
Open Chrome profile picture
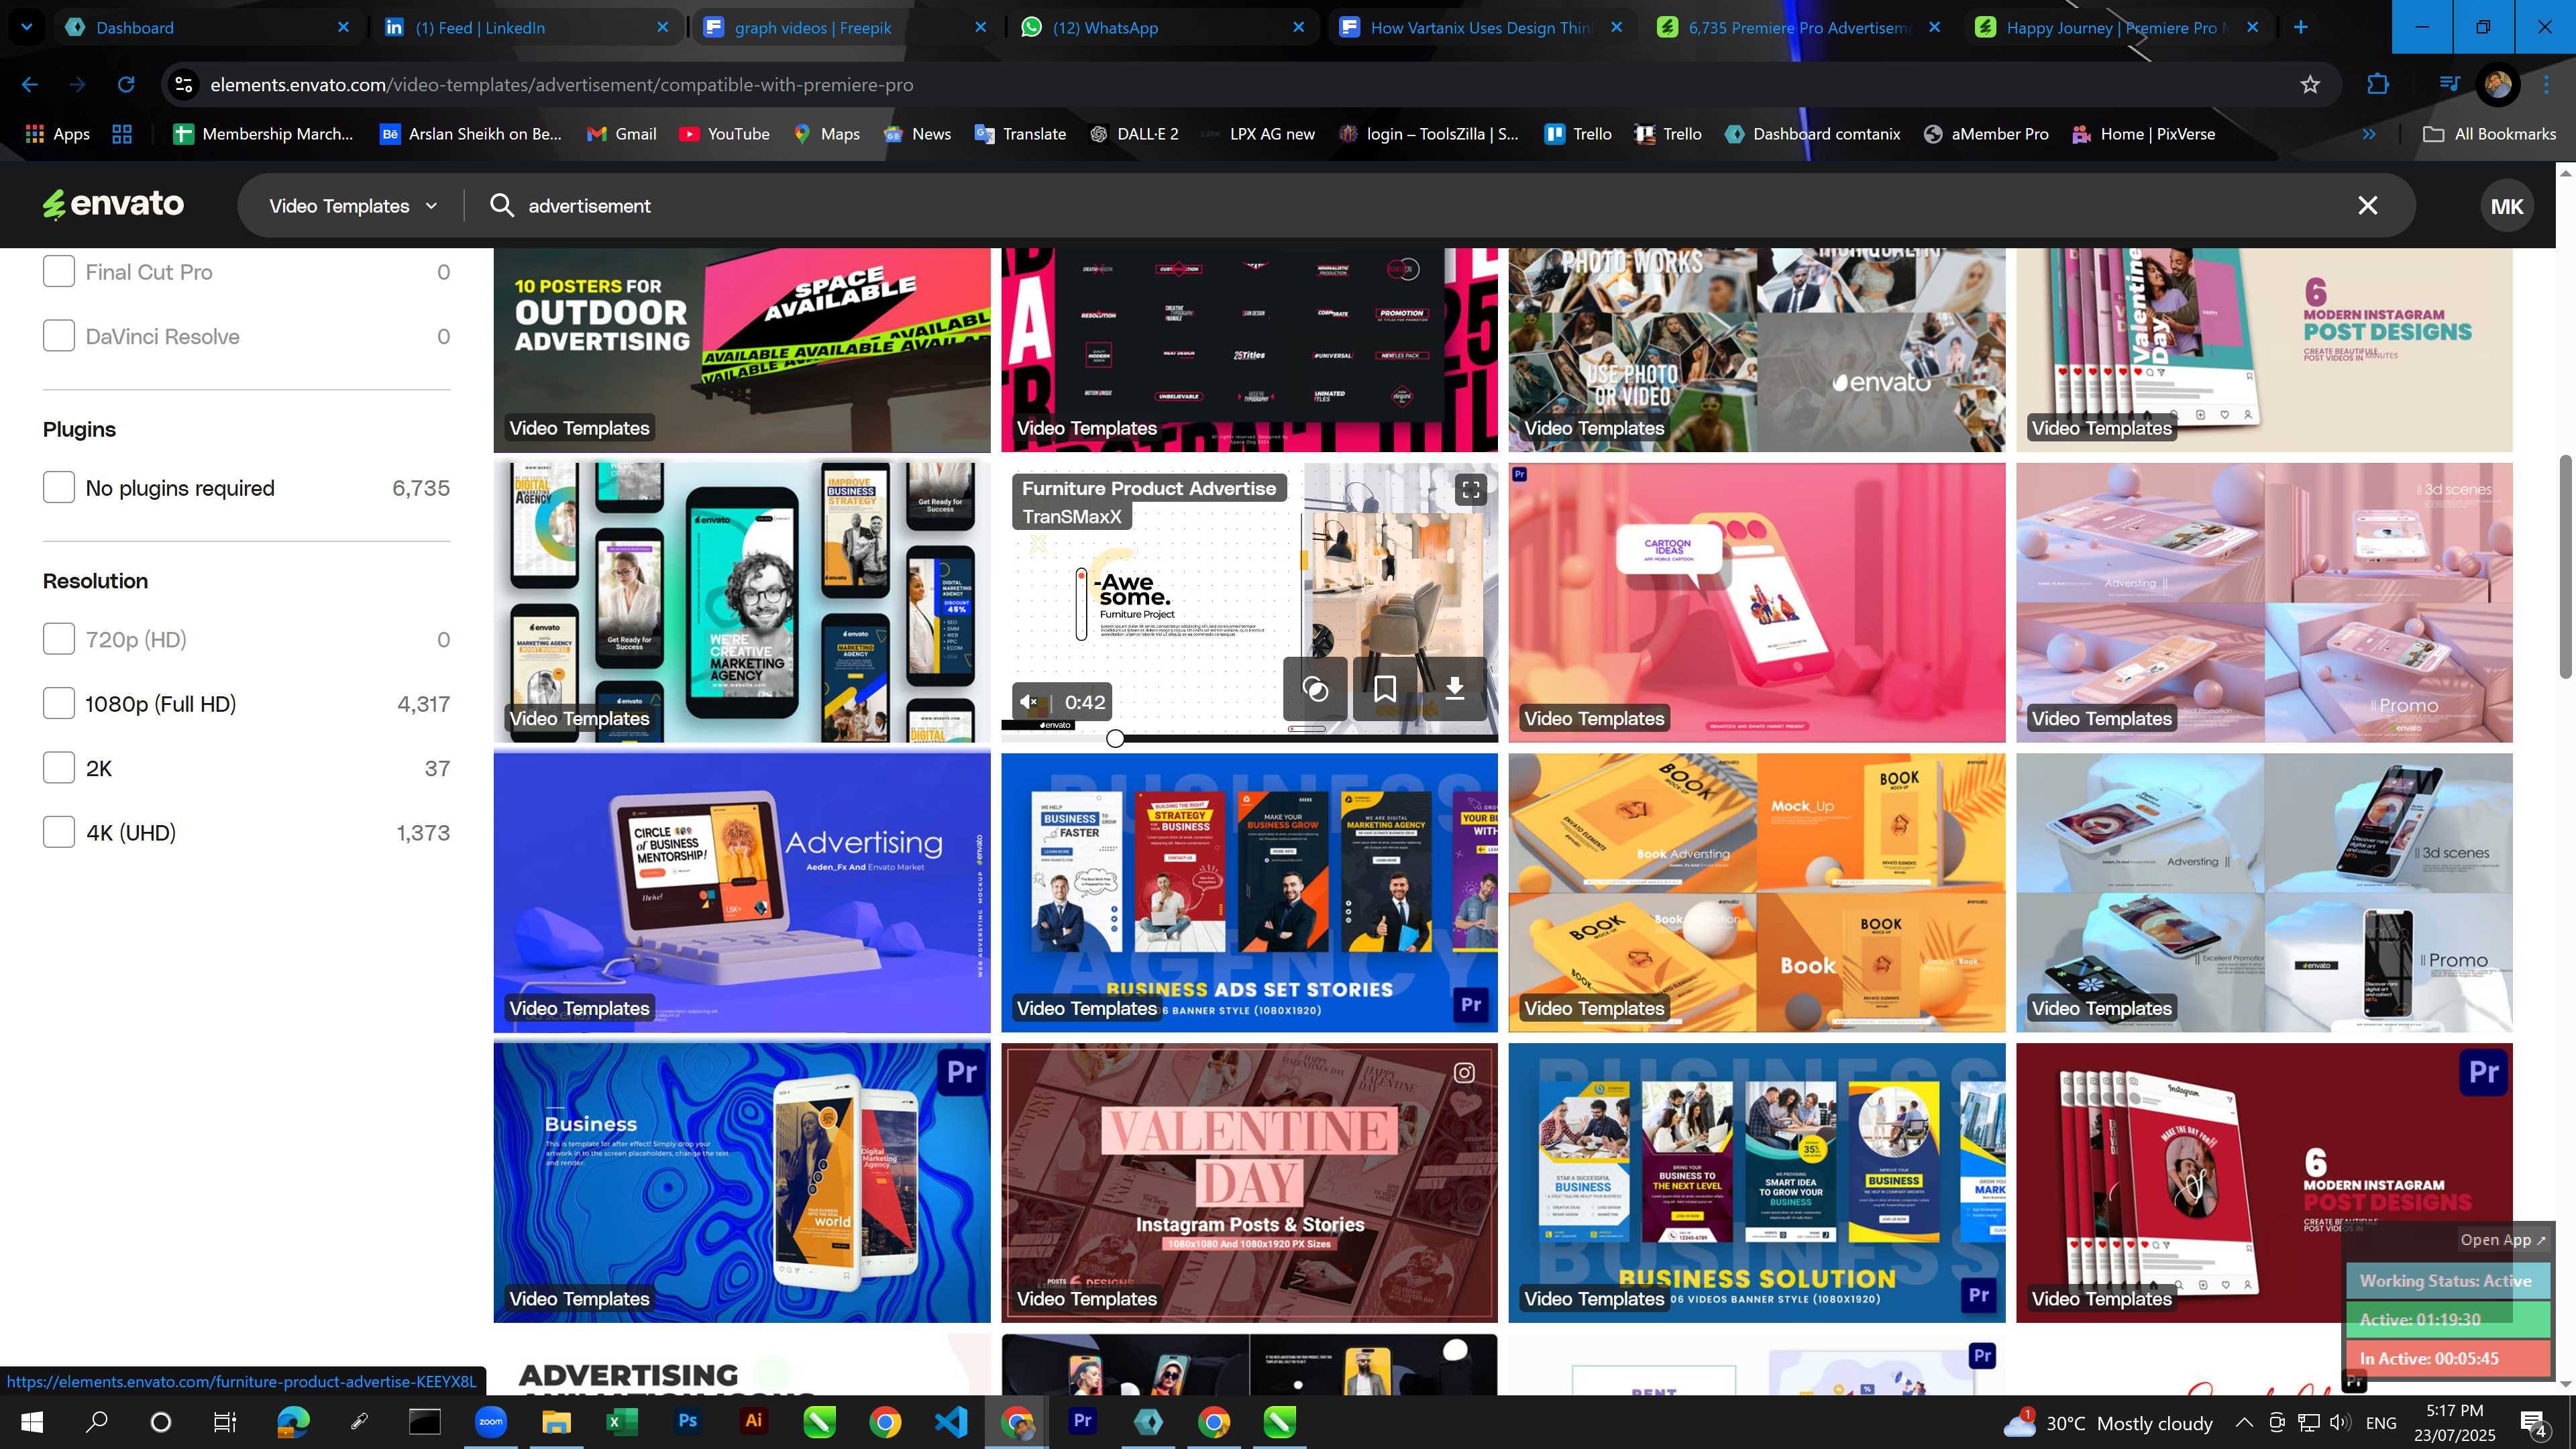click(2498, 85)
